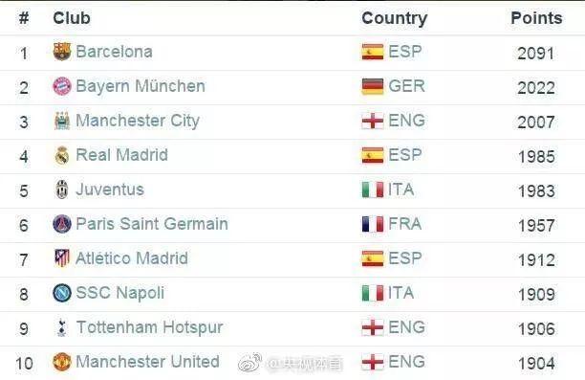The width and height of the screenshot is (585, 380).
Task: Open the Barcelona club link
Action: tap(114, 52)
